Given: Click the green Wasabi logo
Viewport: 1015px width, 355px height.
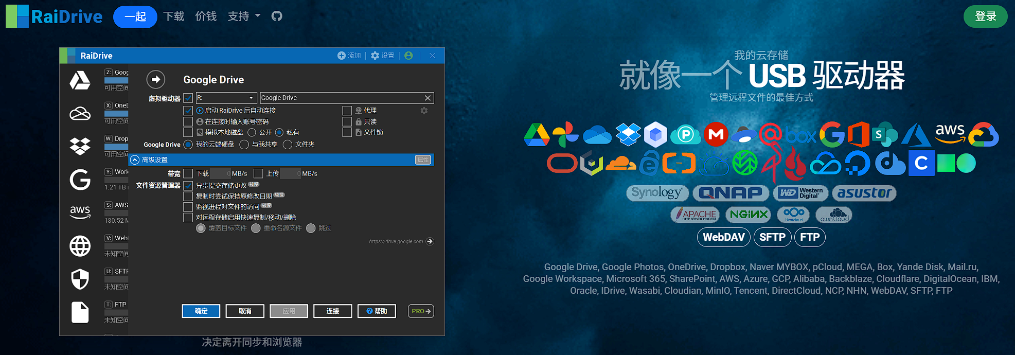Looking at the screenshot, I should click(745, 163).
